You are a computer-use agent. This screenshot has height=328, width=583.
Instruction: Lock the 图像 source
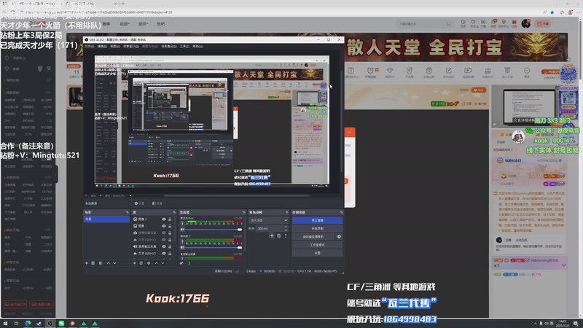coord(170,226)
